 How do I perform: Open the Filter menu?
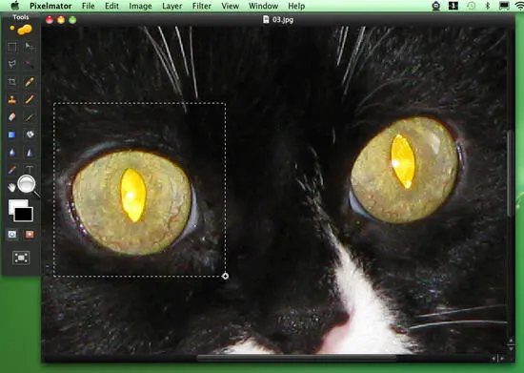(x=202, y=6)
